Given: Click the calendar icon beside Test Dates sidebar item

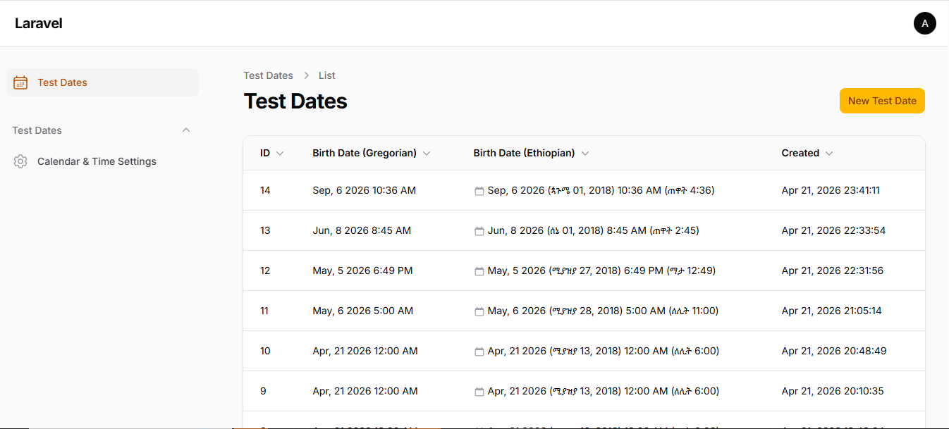Looking at the screenshot, I should coord(20,82).
